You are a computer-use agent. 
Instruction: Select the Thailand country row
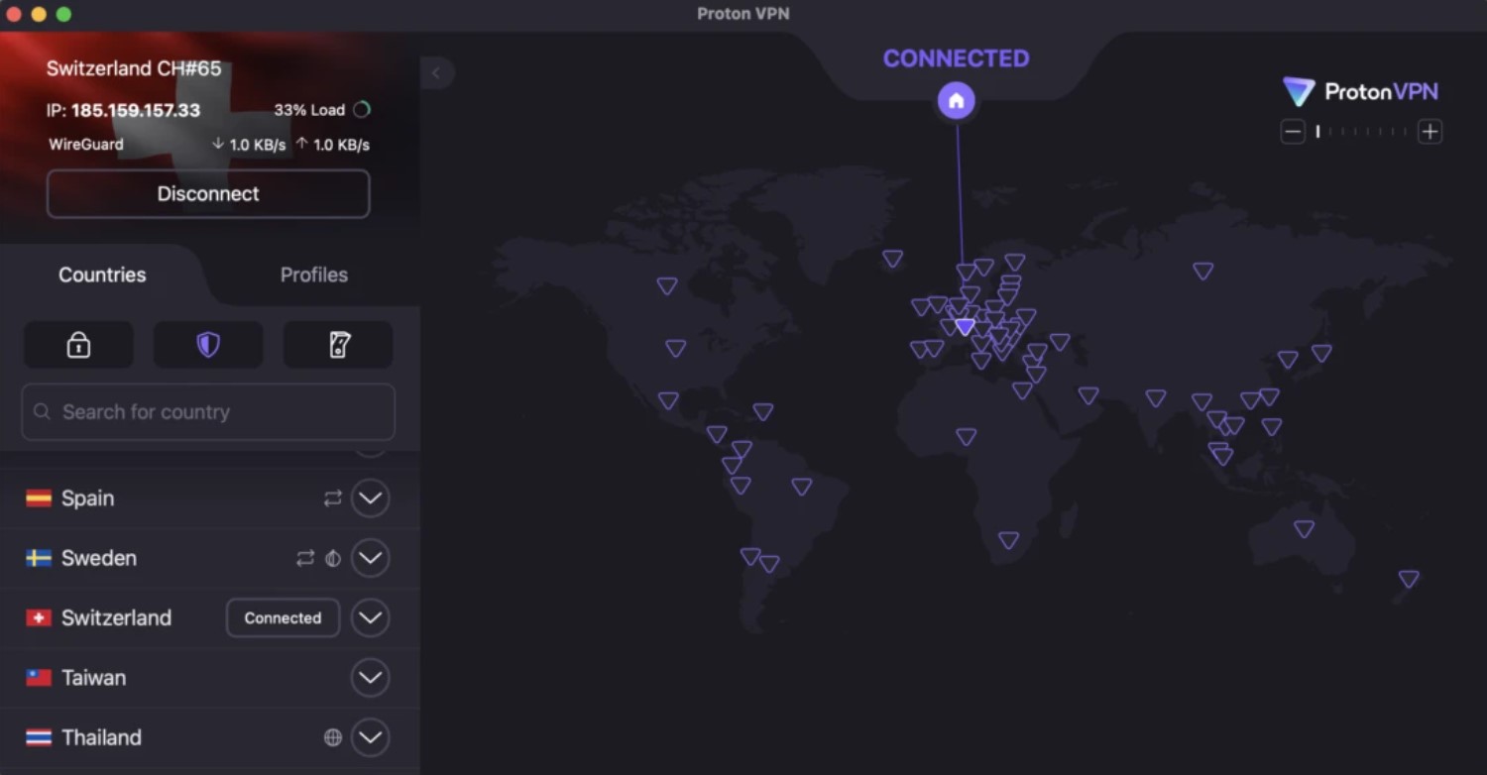tap(208, 737)
